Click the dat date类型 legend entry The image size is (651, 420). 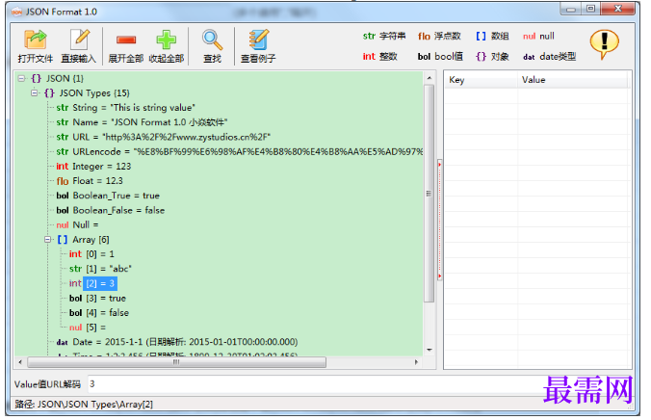click(x=549, y=57)
